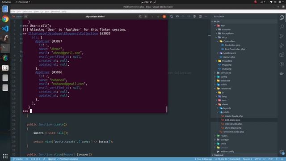Click the terminal window search magnifier icon
286x161 pixels.
point(140,17)
